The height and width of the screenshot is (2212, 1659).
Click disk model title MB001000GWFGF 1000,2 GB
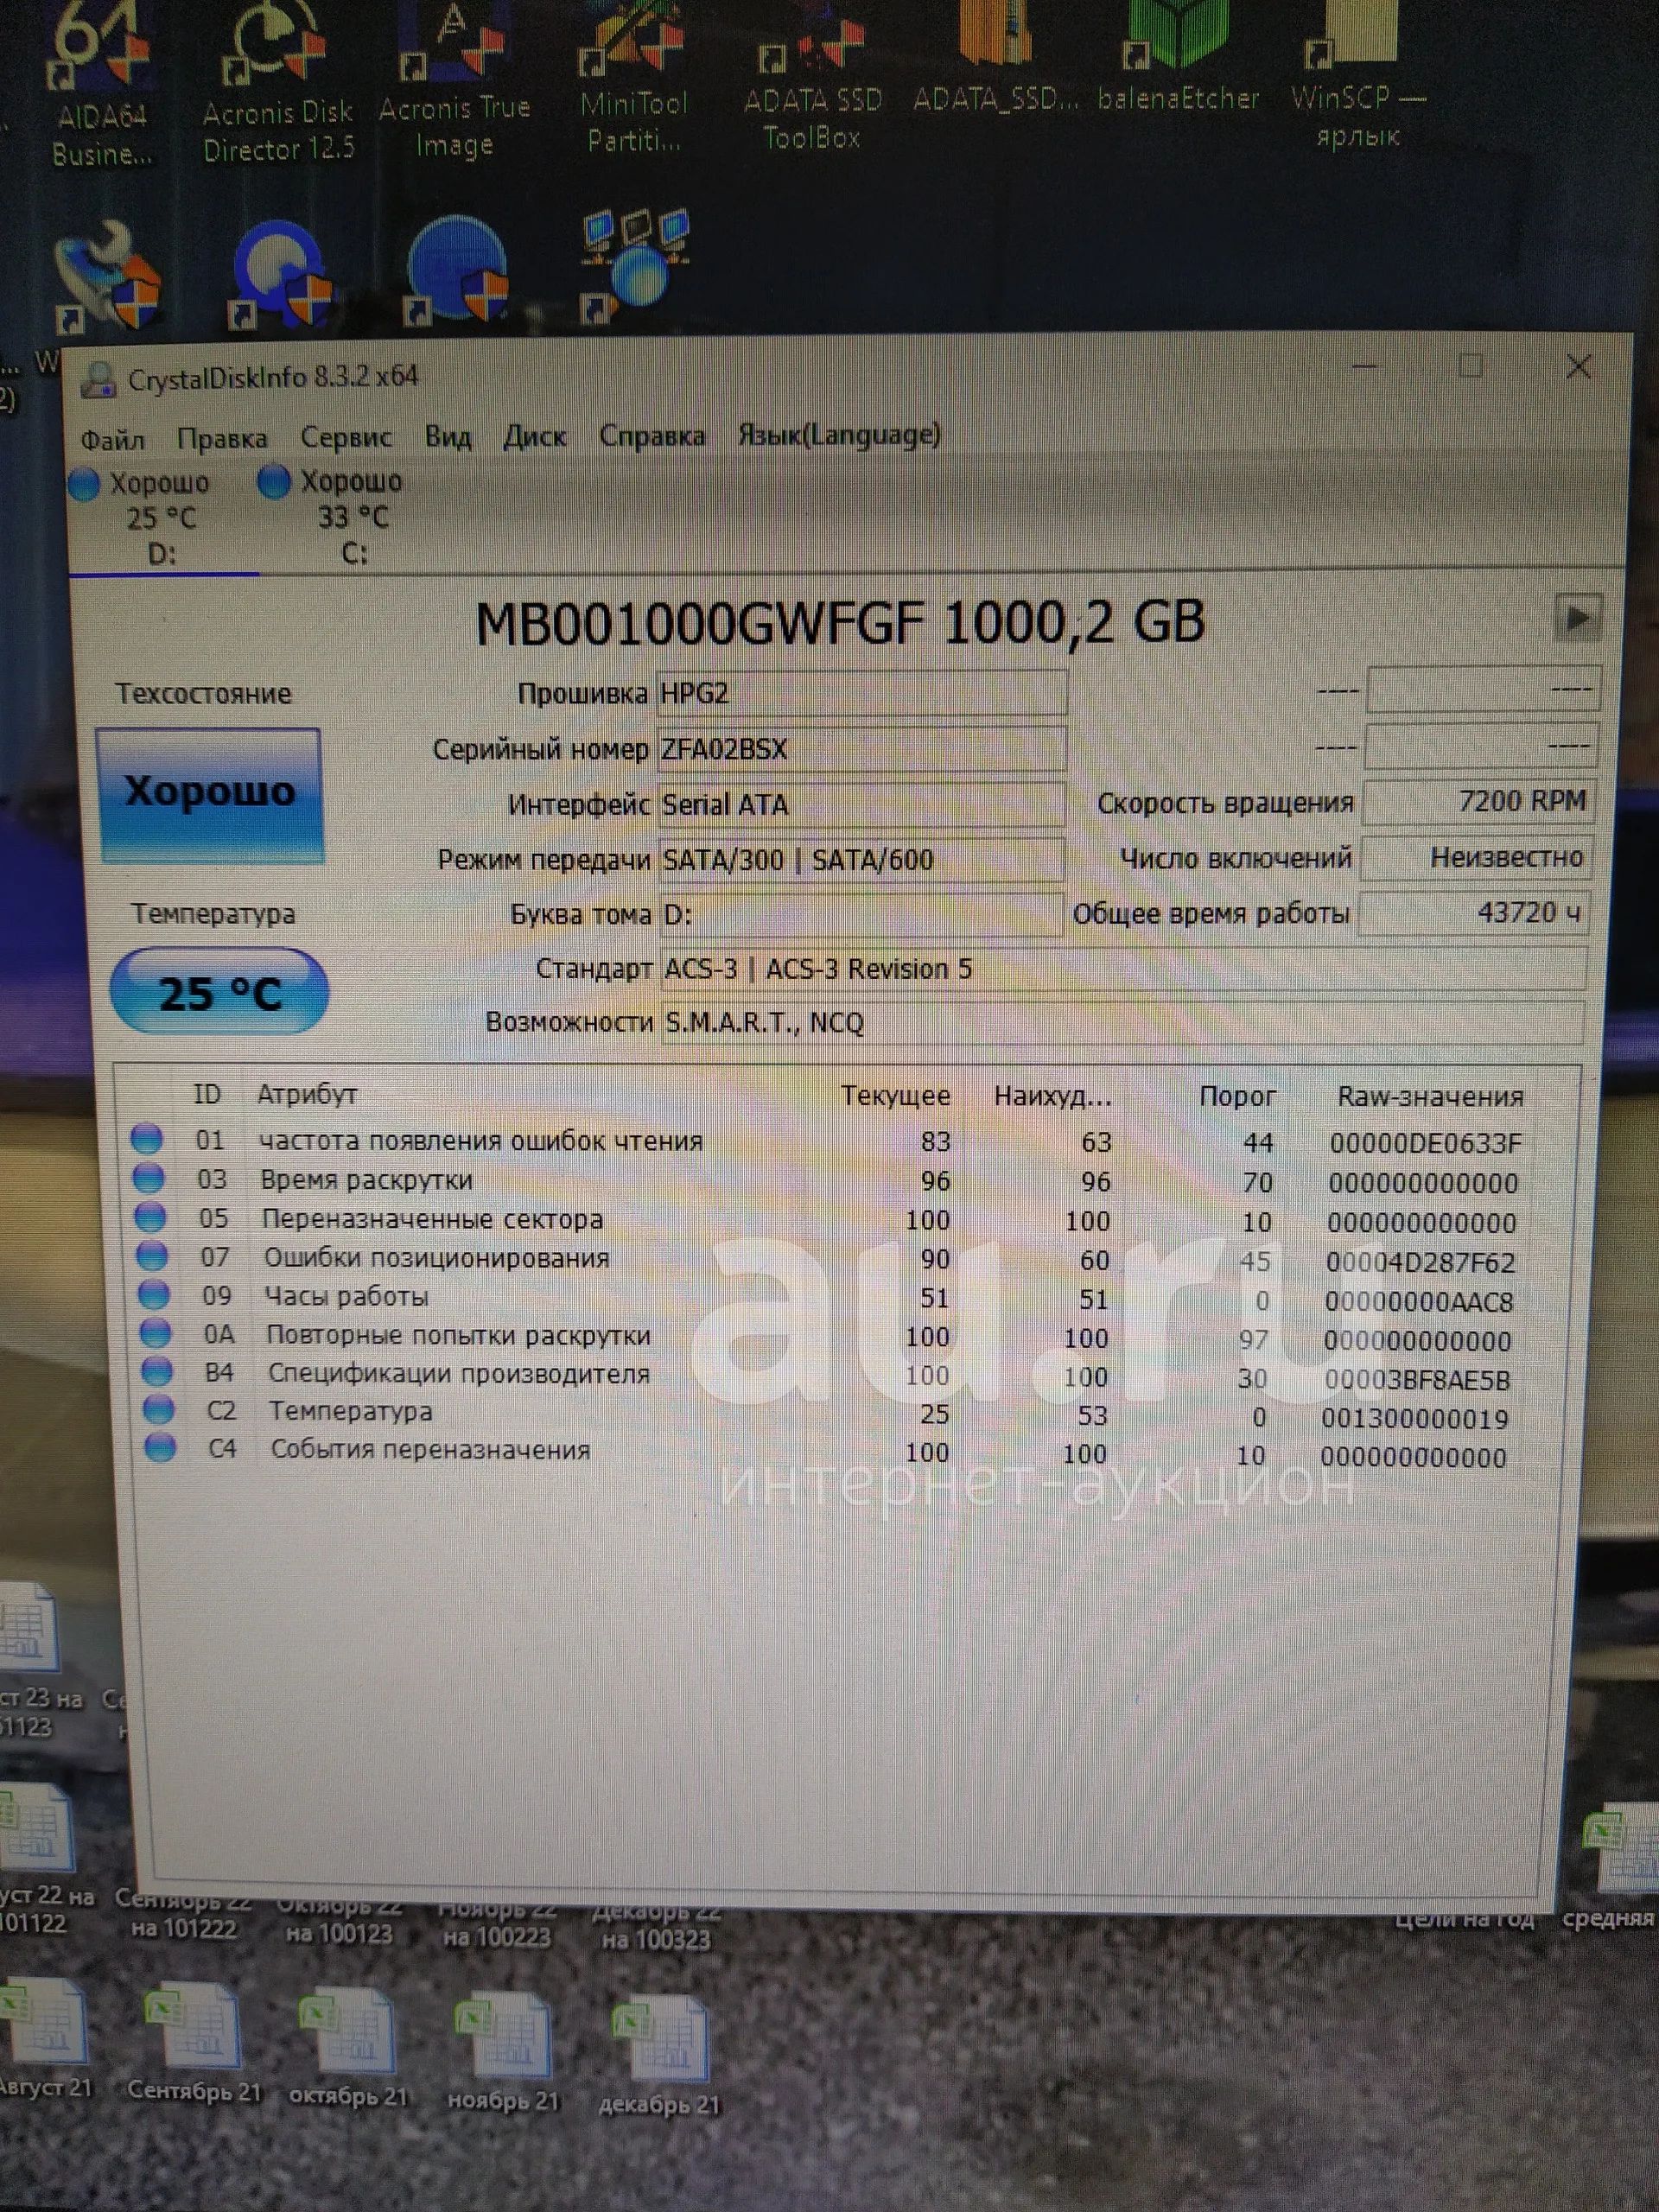pyautogui.click(x=840, y=623)
